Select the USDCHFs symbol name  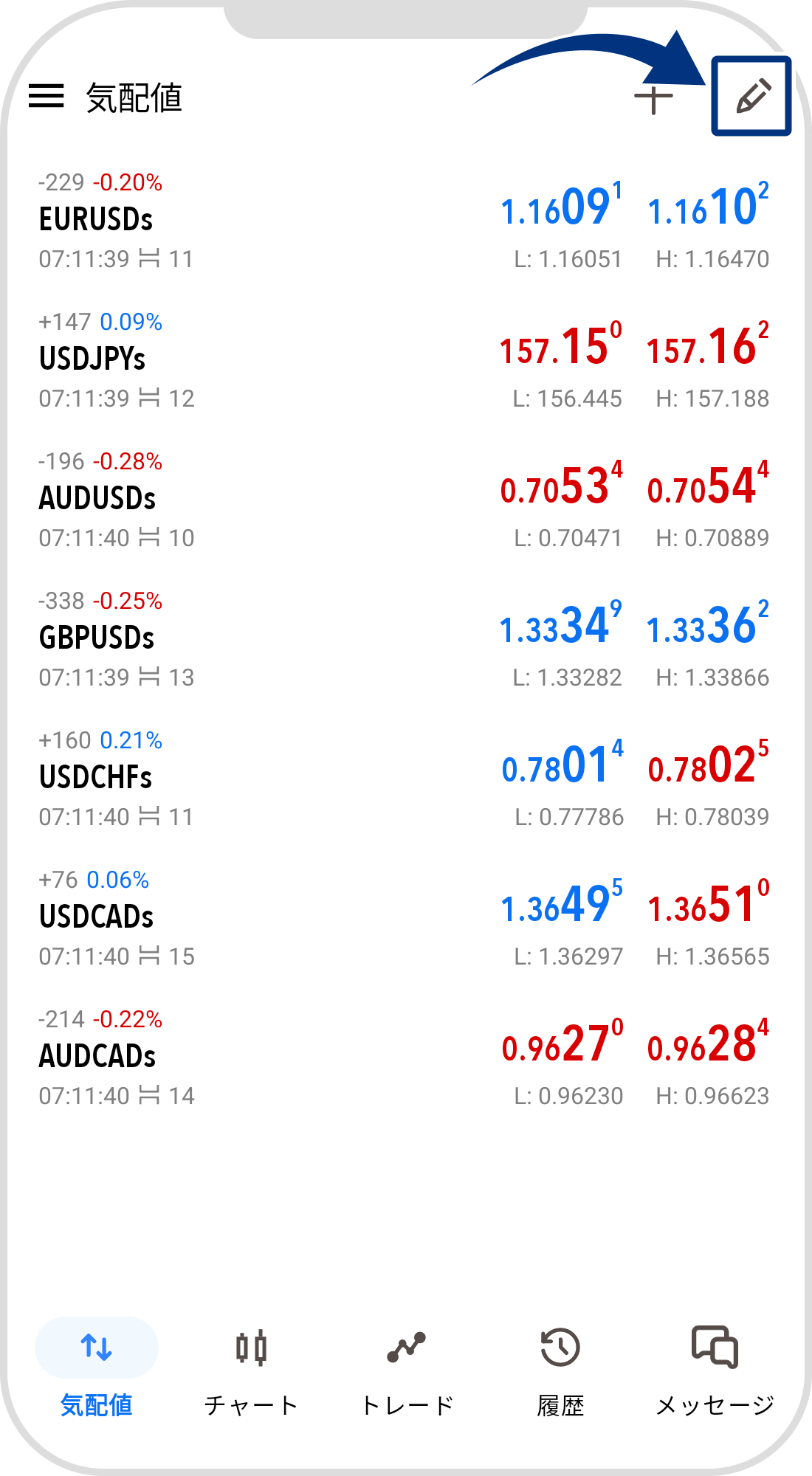[x=95, y=778]
